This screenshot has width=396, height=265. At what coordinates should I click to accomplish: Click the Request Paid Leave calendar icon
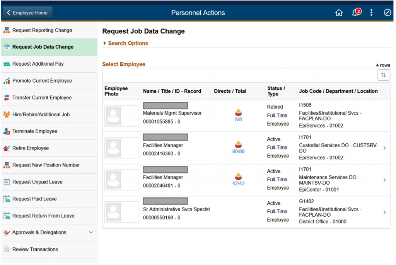[x=7, y=199]
